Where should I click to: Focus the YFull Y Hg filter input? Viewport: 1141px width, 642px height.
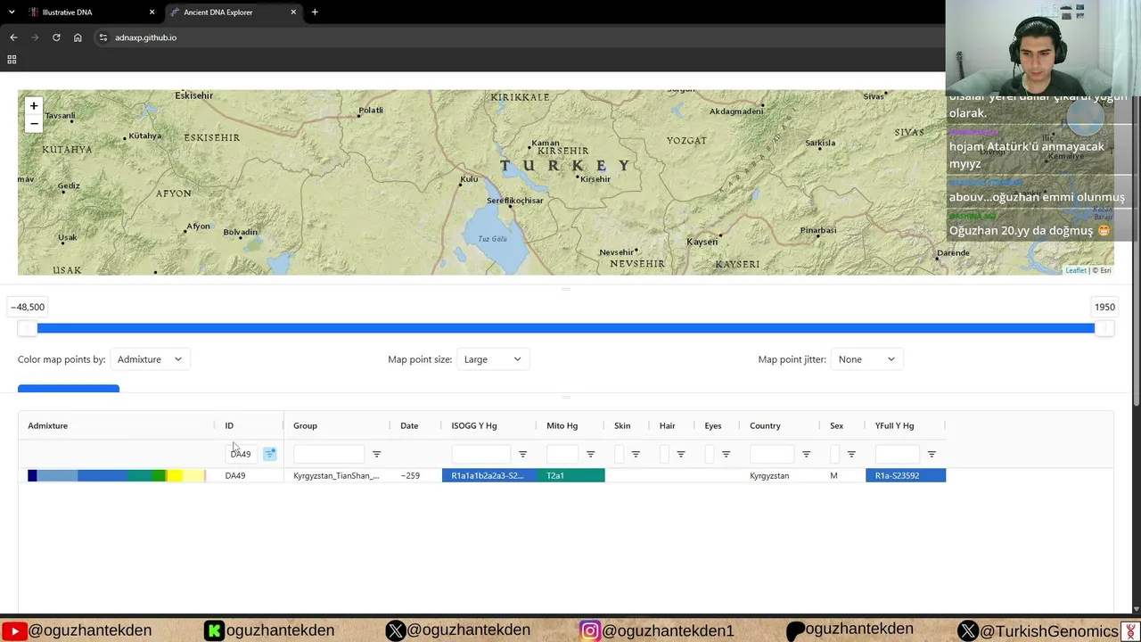(x=897, y=454)
